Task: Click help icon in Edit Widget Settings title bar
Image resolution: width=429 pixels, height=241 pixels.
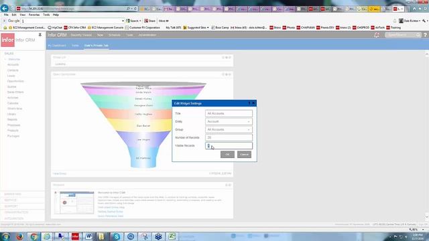Action: pos(249,103)
